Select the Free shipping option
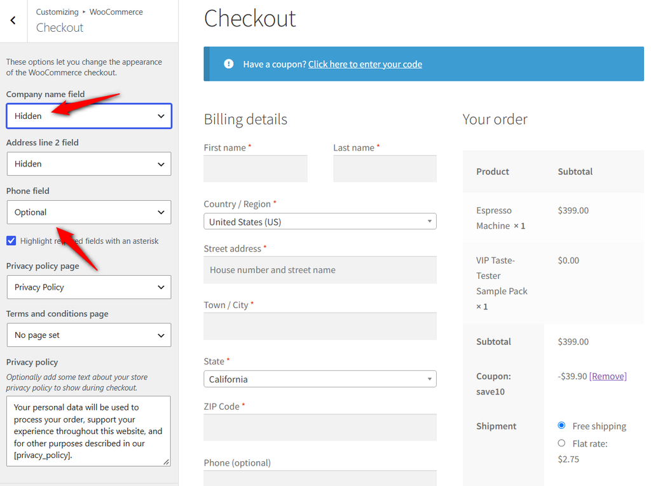Image resolution: width=651 pixels, height=486 pixels. [561, 426]
